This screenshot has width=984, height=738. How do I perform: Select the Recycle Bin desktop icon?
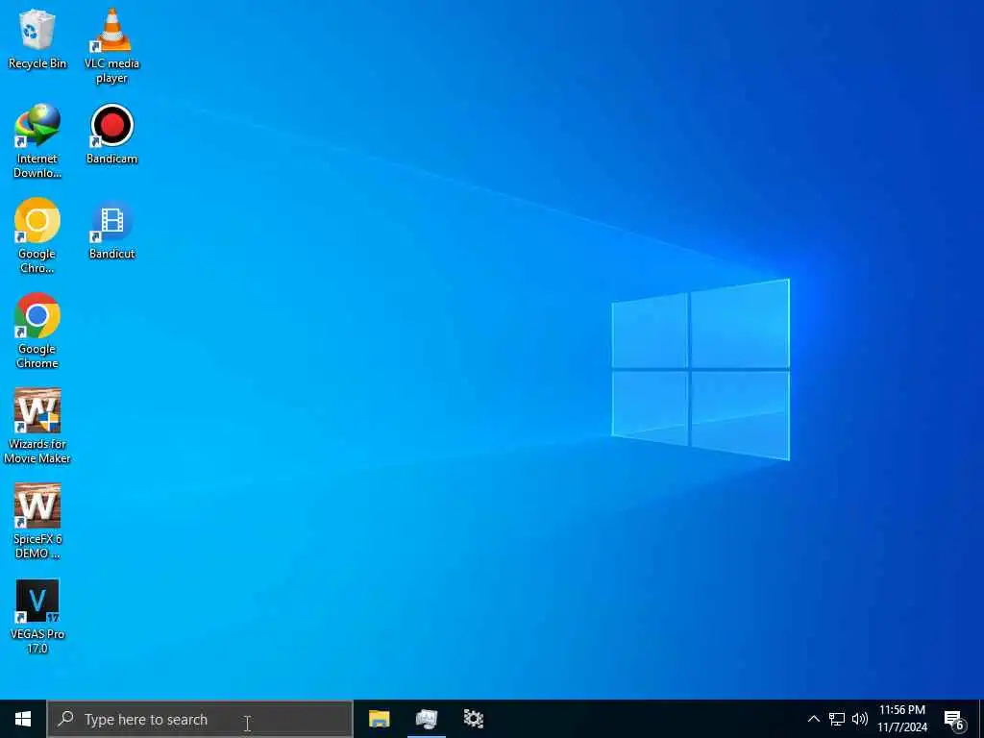coord(37,38)
